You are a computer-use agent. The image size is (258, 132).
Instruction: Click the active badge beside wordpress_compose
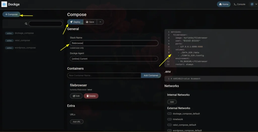click(x=9, y=48)
